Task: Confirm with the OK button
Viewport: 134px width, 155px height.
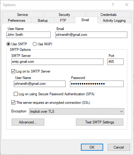Action: (92, 147)
